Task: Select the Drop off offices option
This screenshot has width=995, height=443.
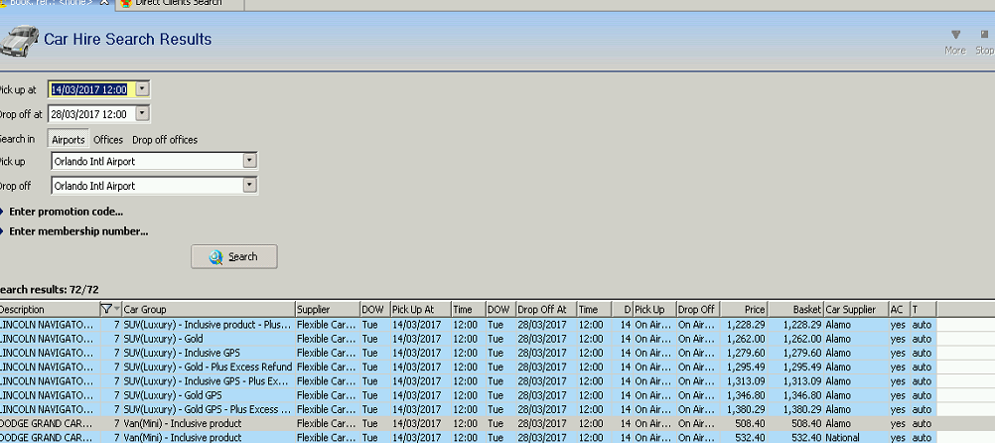Action: click(x=165, y=140)
